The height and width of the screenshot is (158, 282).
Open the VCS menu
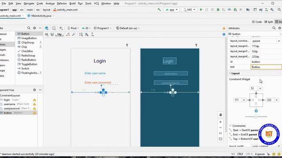click(x=96, y=4)
